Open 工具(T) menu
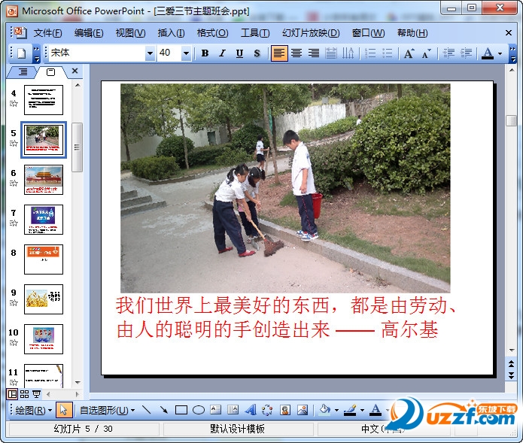The image size is (523, 443). pyautogui.click(x=255, y=33)
